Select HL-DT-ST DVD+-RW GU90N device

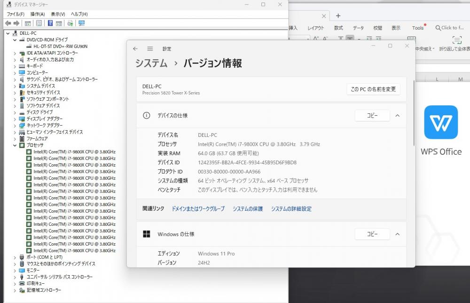61,46
